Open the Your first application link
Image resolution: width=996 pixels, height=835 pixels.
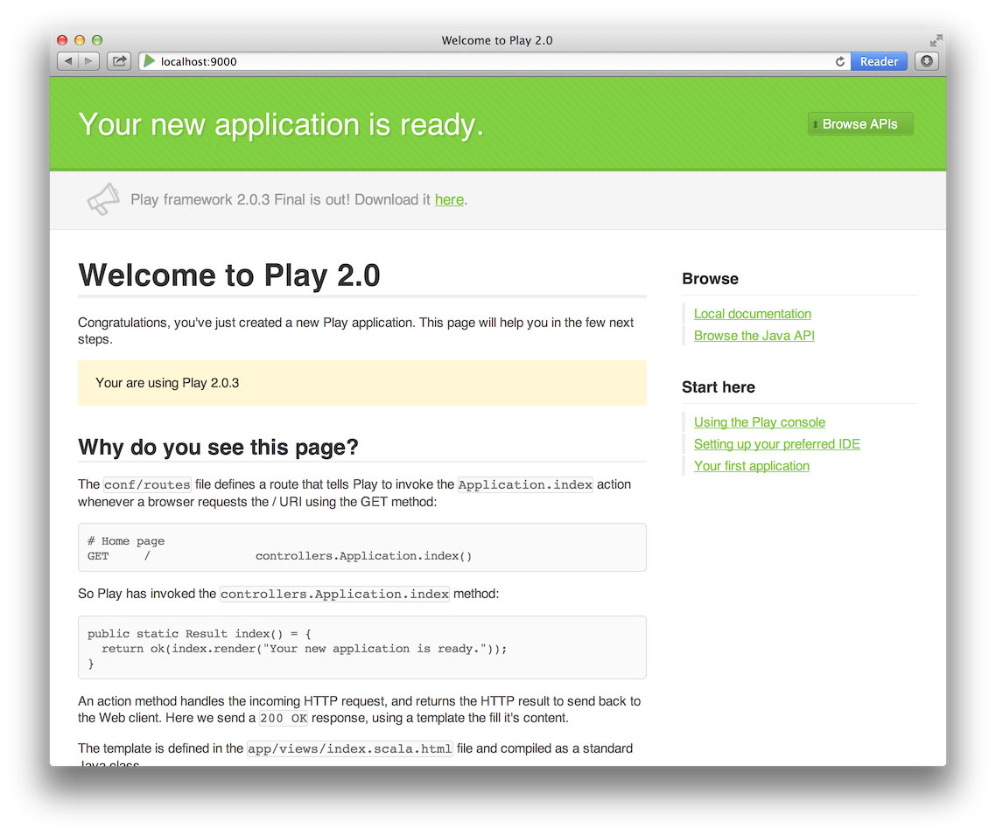[751, 466]
